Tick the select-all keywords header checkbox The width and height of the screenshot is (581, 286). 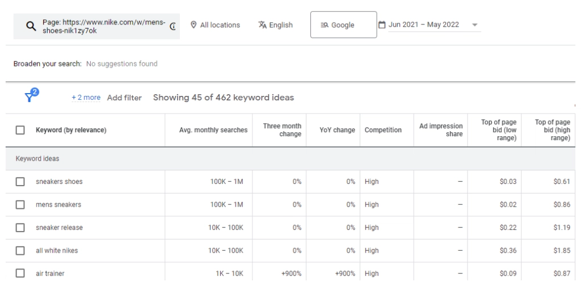click(x=20, y=130)
